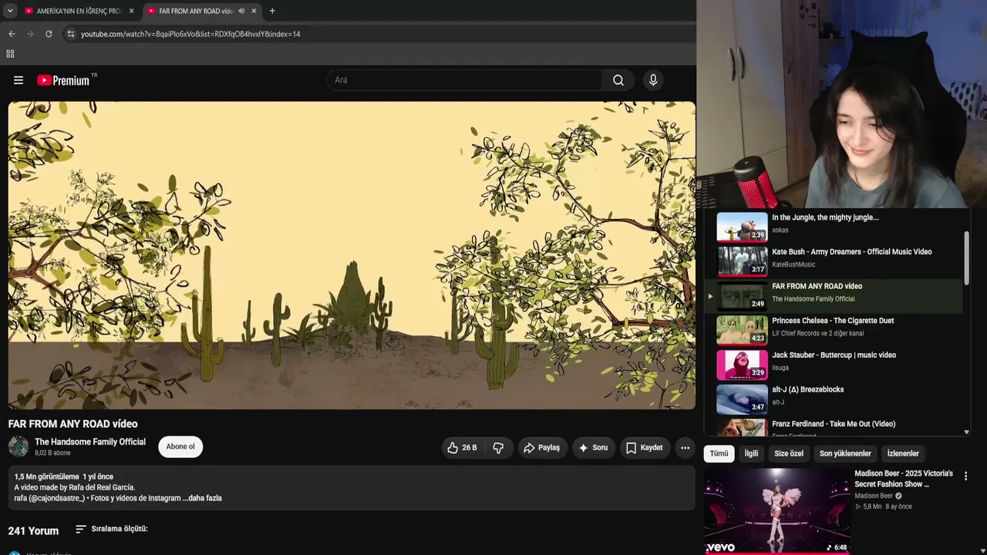Play Kate Bush Army Dreamers thumbnail
This screenshot has width=987, height=555.
coord(742,261)
